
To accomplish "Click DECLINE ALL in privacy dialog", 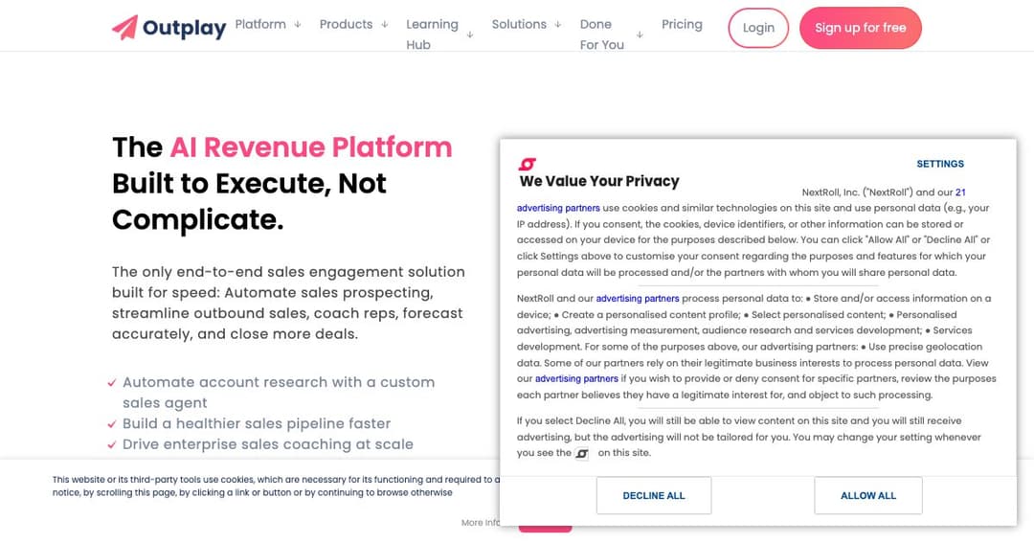I will [654, 495].
